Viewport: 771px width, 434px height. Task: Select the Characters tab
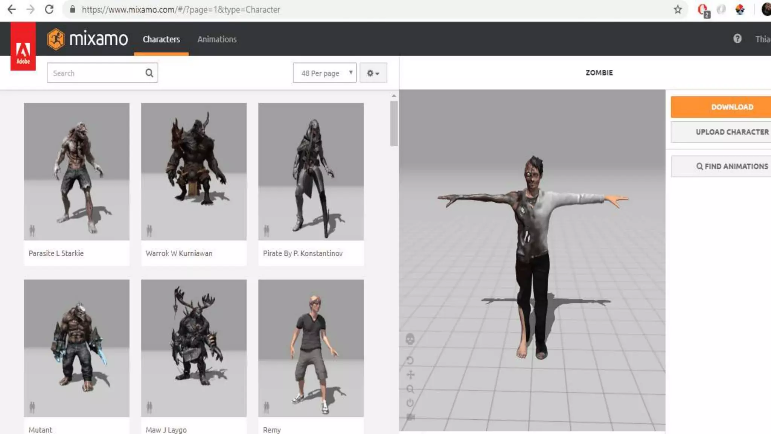(x=161, y=39)
